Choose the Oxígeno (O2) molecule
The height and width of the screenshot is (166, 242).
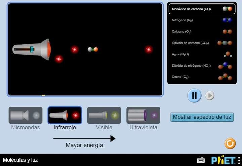202,32
